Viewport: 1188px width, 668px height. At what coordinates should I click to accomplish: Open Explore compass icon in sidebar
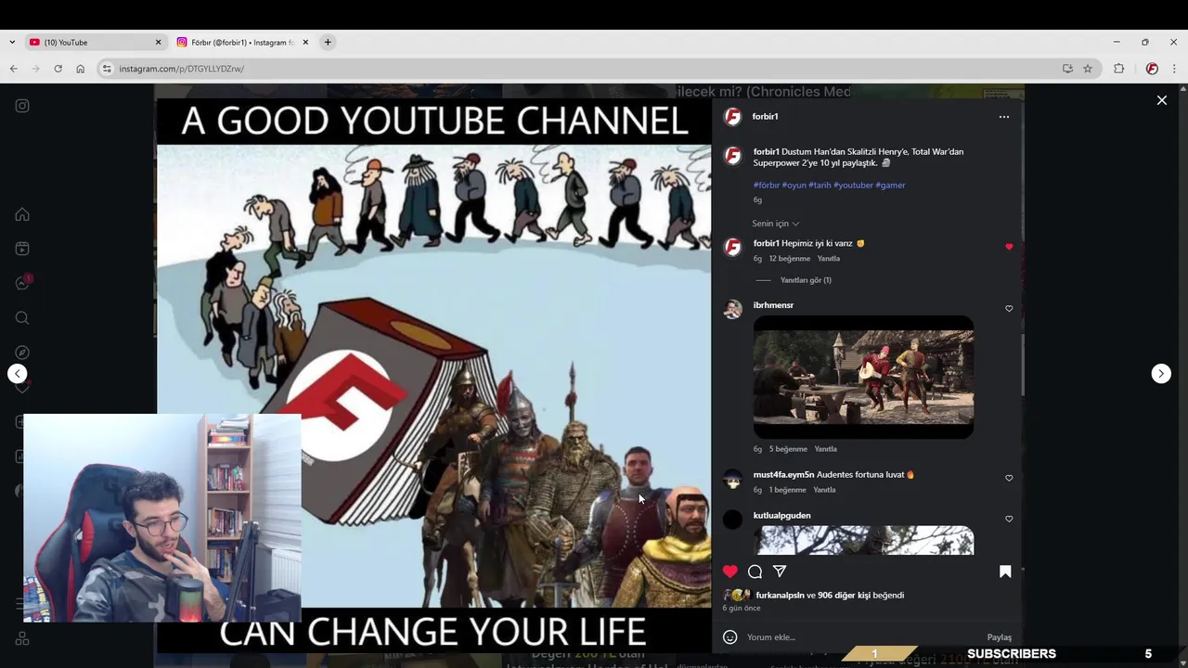[x=22, y=353]
